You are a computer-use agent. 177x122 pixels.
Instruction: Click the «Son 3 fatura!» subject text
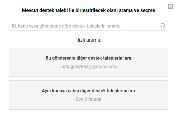[88, 99]
